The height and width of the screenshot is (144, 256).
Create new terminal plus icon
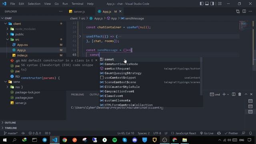(224, 94)
